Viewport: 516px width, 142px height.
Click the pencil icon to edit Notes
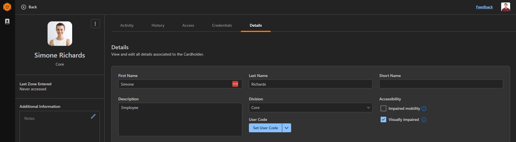pyautogui.click(x=93, y=116)
